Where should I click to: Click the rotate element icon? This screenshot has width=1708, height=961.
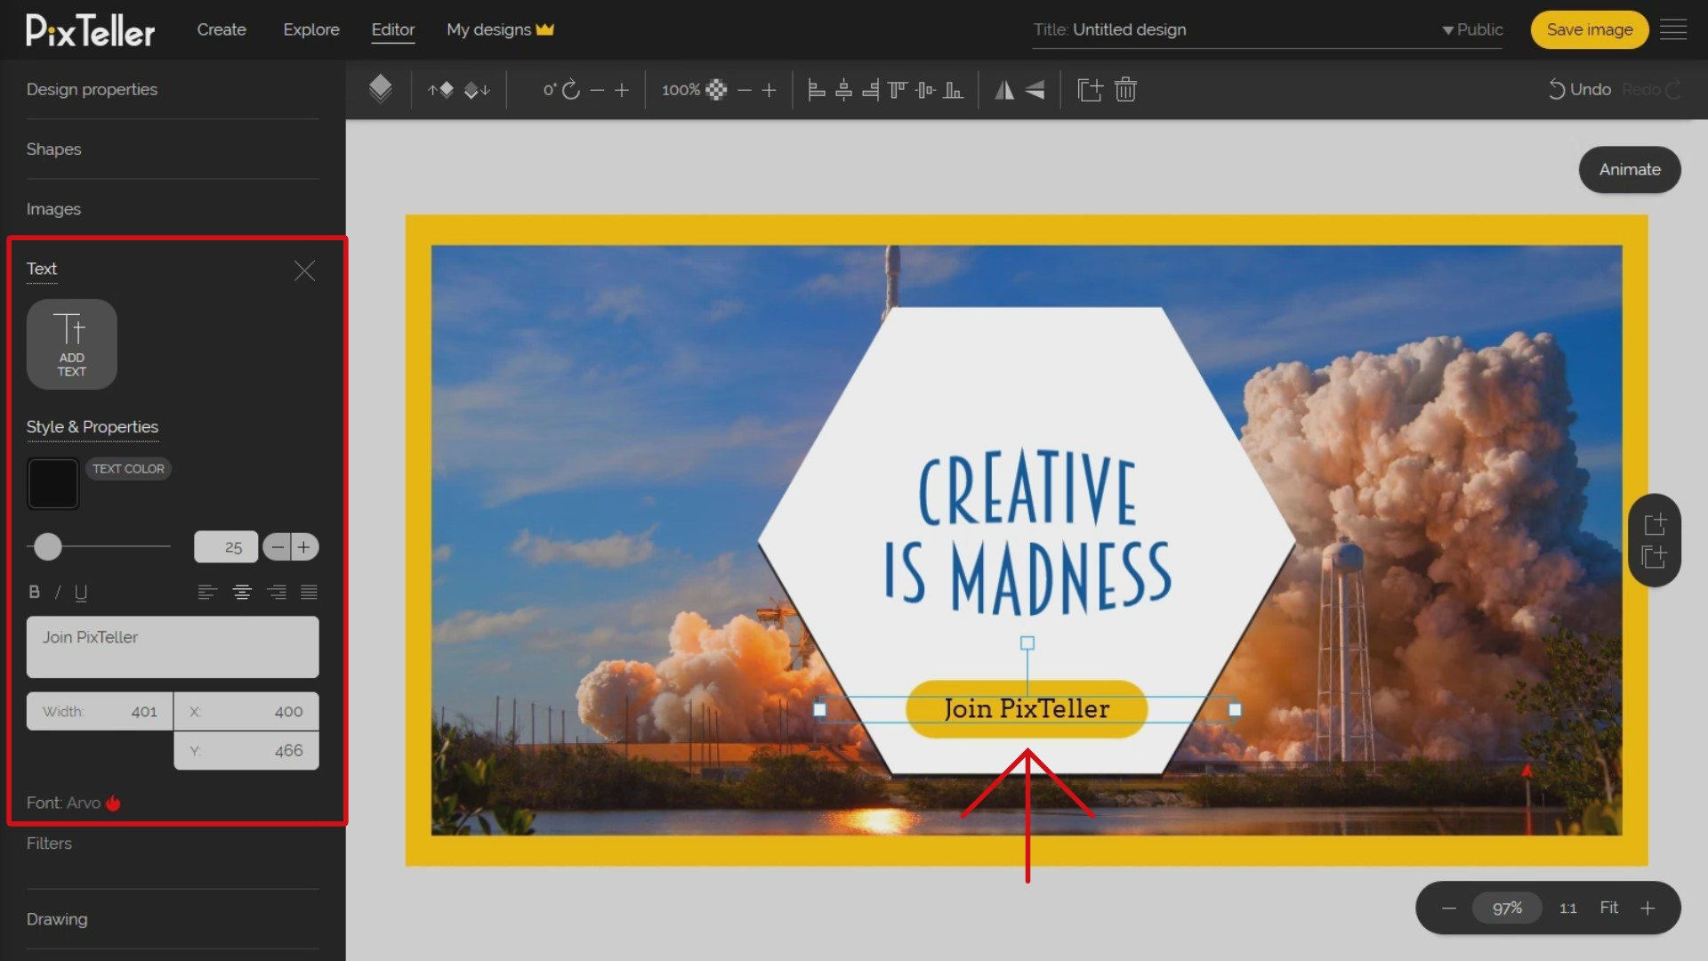(x=571, y=89)
